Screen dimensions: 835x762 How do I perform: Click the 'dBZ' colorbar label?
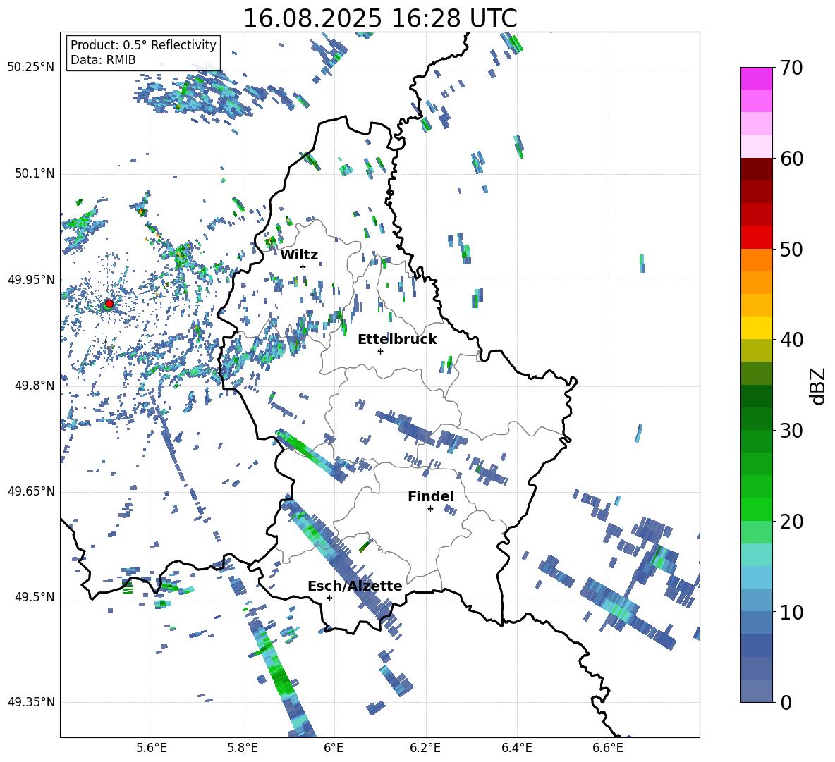[x=817, y=386]
